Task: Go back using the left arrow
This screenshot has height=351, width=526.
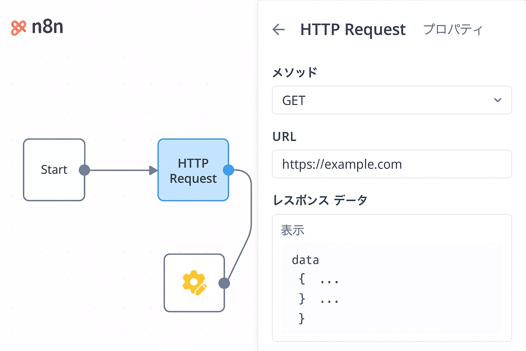Action: (278, 29)
